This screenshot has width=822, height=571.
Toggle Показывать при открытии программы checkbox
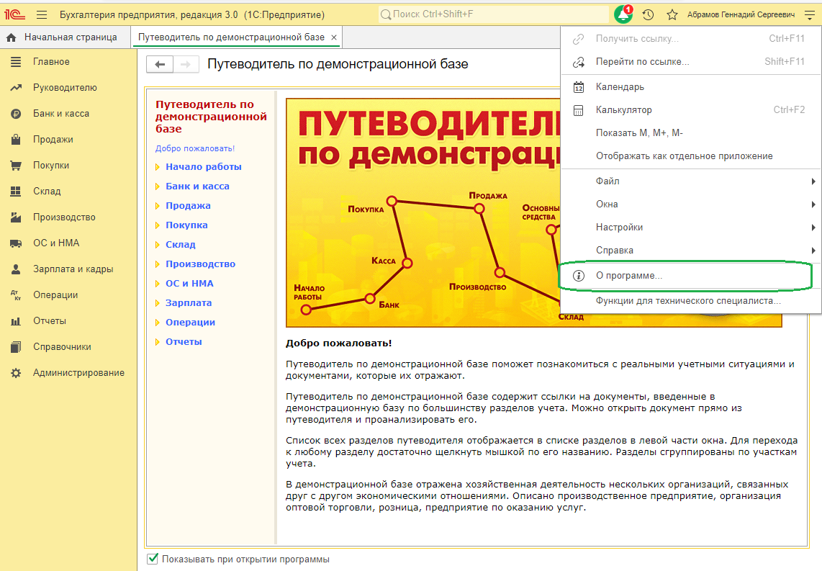(x=153, y=559)
